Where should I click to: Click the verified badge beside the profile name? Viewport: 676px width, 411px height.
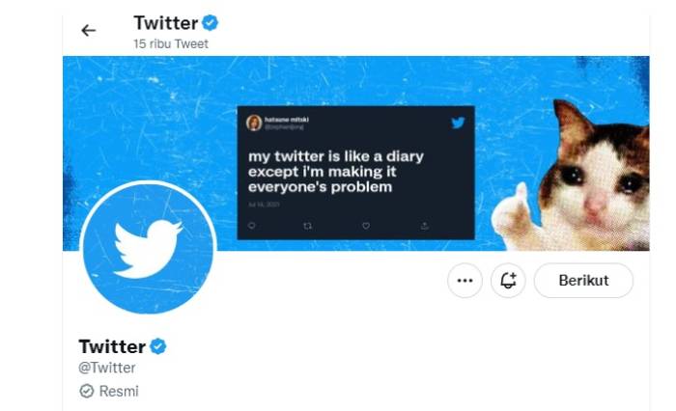coord(157,346)
